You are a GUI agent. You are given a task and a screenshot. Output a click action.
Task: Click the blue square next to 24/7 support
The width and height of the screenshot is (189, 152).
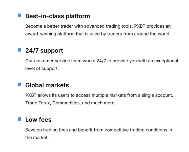tap(19, 50)
